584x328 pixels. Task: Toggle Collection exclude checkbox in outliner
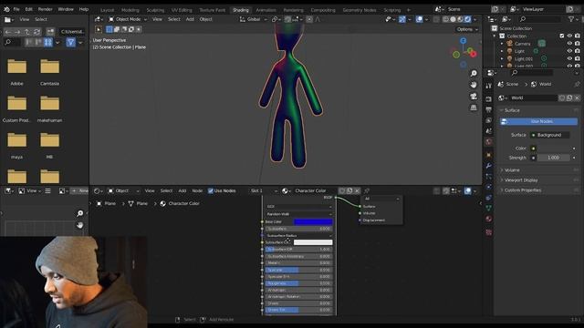(562, 36)
